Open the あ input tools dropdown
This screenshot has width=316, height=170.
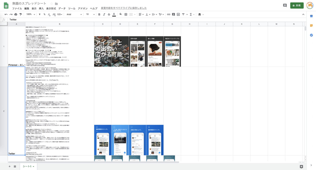201,14
